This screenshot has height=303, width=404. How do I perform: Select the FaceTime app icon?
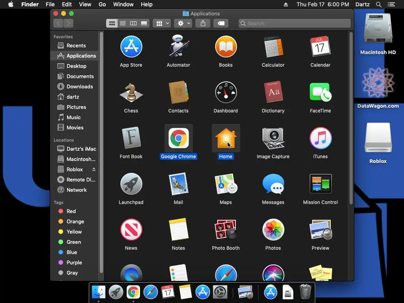coord(320,92)
